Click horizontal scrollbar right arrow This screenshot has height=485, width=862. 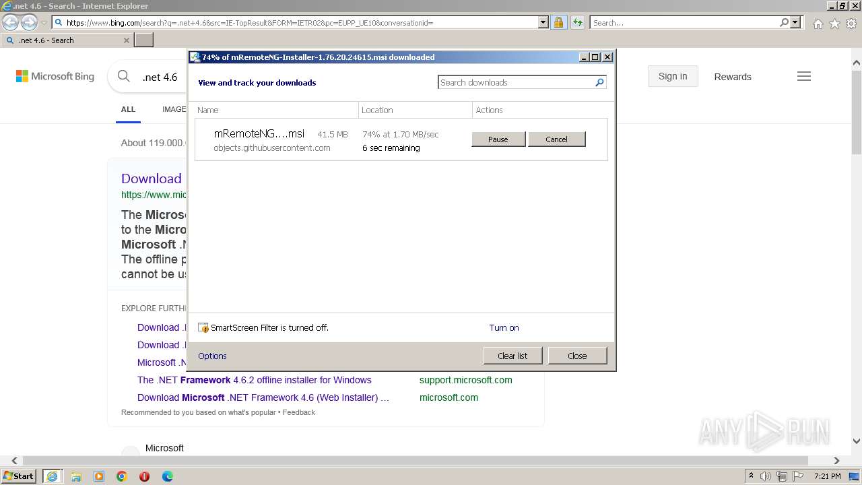point(836,461)
